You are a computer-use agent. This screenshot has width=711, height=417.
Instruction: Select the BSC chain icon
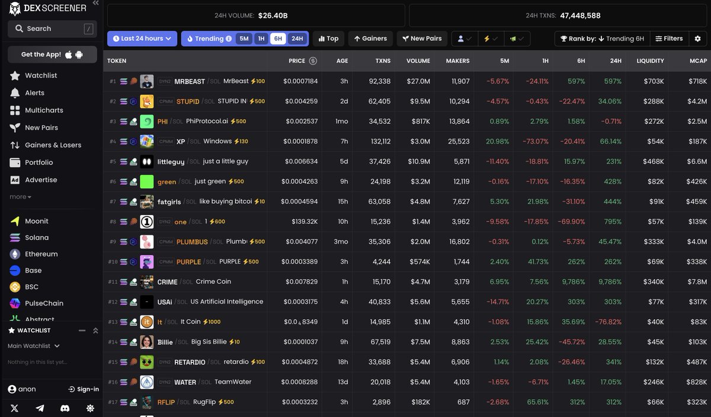tap(15, 287)
